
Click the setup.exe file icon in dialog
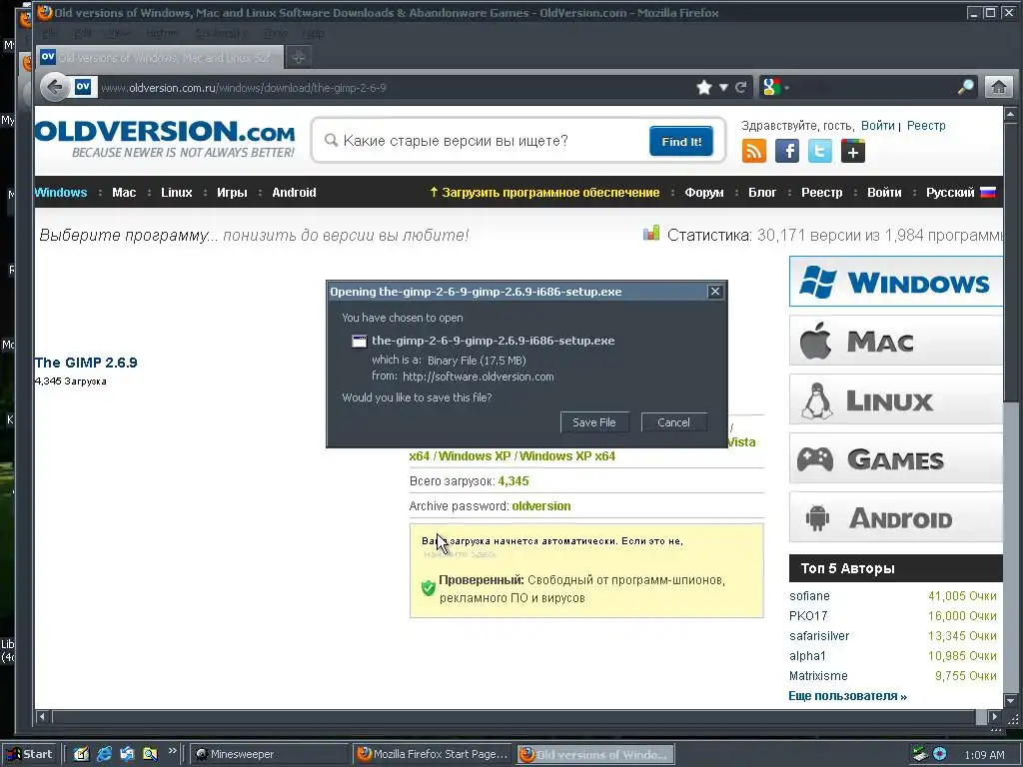pos(359,342)
